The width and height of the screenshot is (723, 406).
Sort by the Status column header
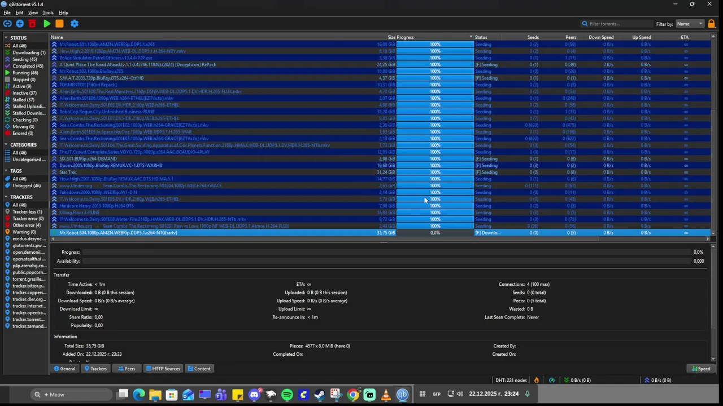click(481, 37)
